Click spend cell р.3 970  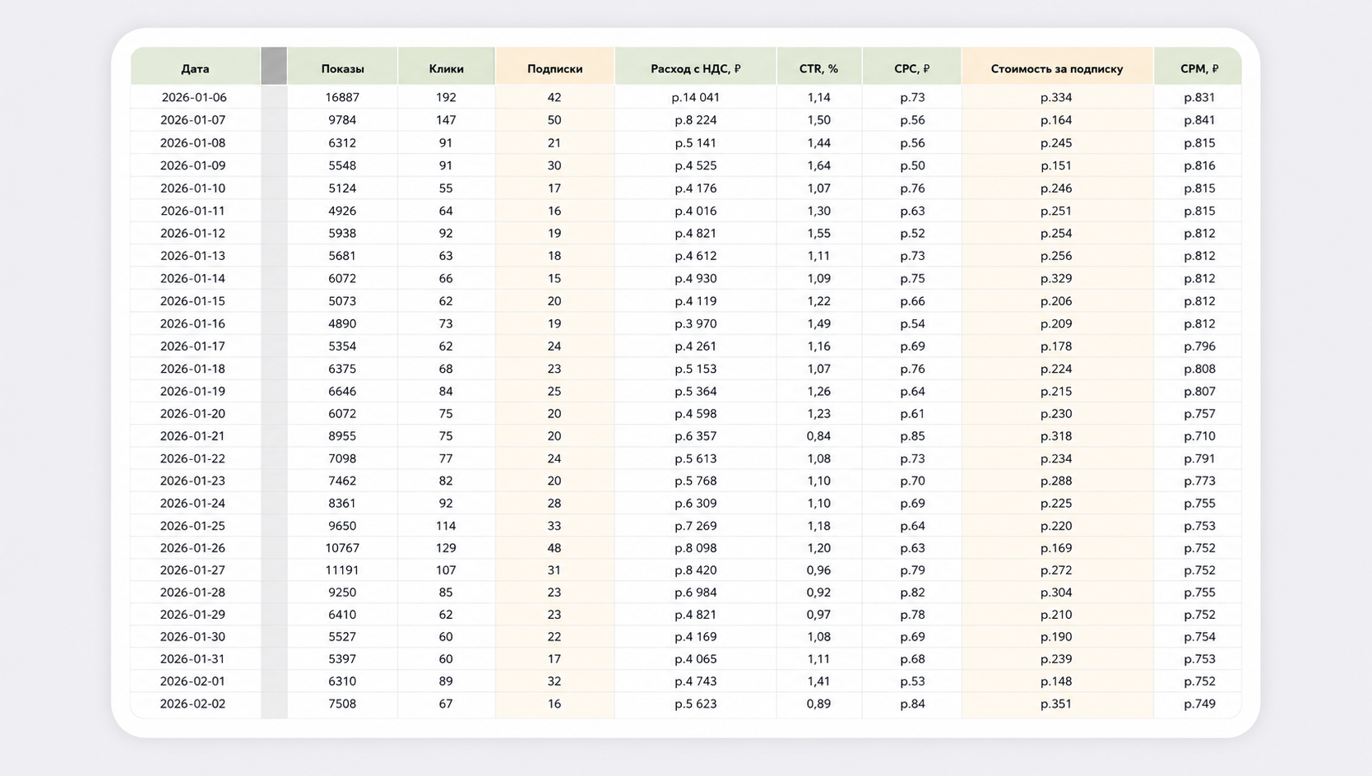point(695,323)
